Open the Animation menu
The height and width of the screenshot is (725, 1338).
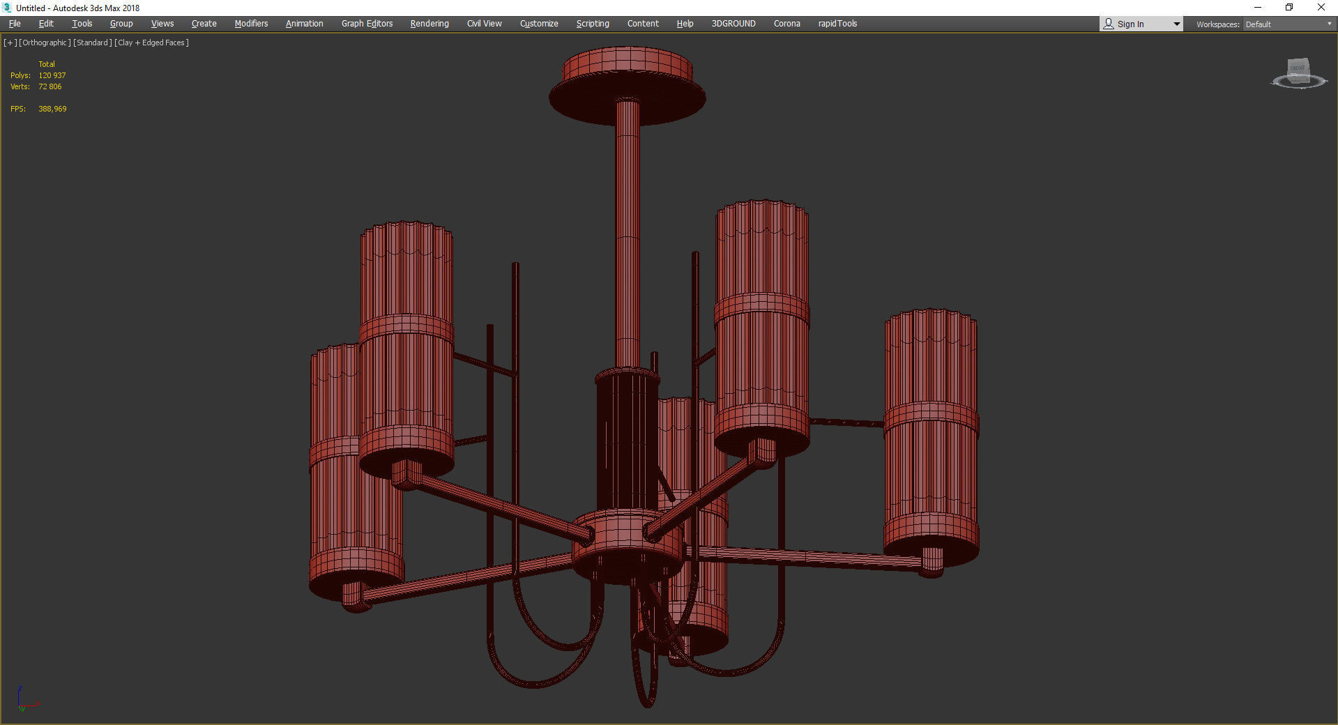pos(304,24)
